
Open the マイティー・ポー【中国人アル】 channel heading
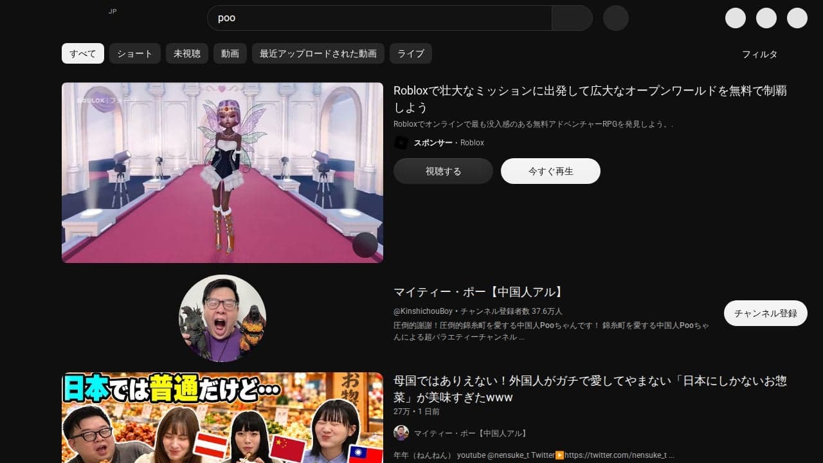tap(480, 293)
